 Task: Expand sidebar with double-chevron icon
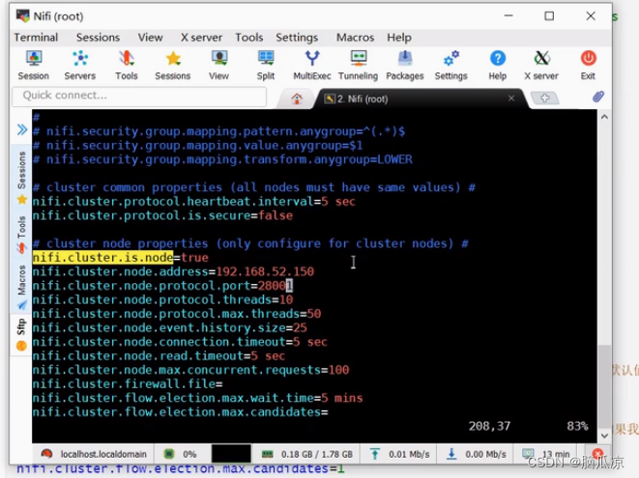(22, 130)
